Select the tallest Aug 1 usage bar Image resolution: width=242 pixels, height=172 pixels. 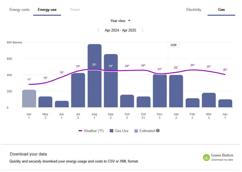(94, 76)
